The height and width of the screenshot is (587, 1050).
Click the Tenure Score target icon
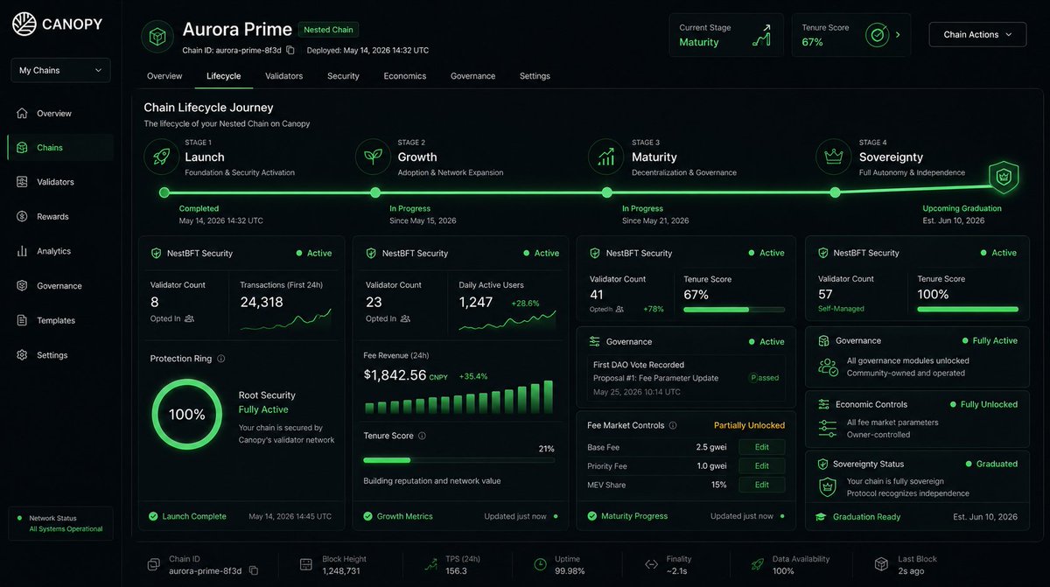(876, 35)
